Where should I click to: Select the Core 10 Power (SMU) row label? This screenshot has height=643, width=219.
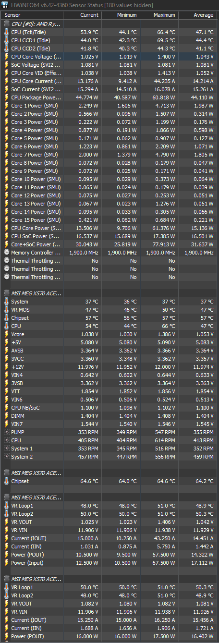click(x=36, y=179)
